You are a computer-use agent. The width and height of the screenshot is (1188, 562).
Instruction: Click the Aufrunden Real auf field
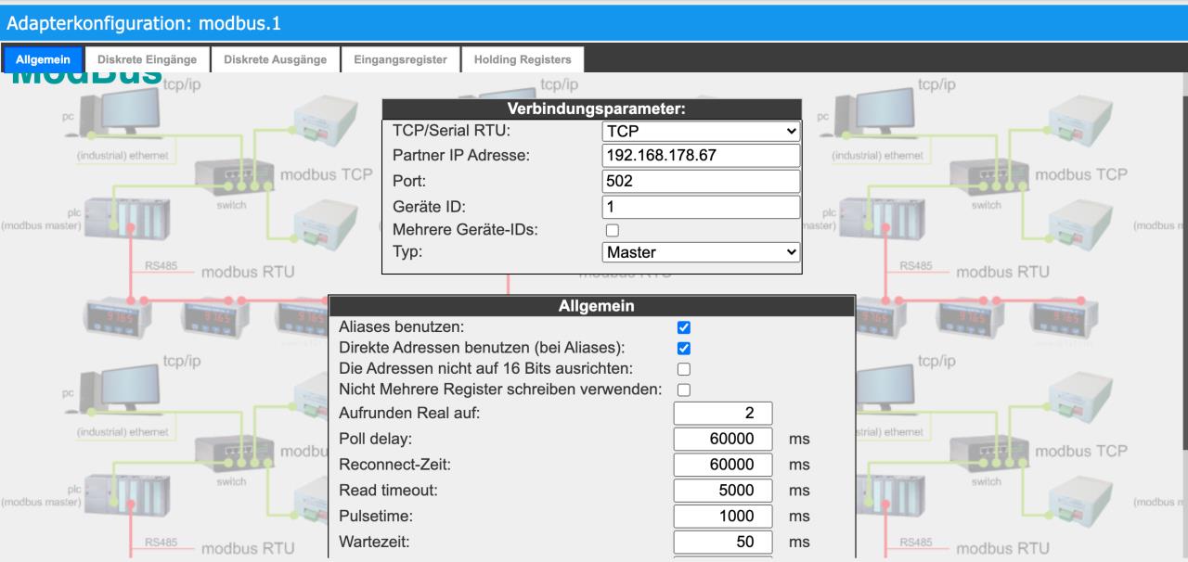click(x=723, y=413)
